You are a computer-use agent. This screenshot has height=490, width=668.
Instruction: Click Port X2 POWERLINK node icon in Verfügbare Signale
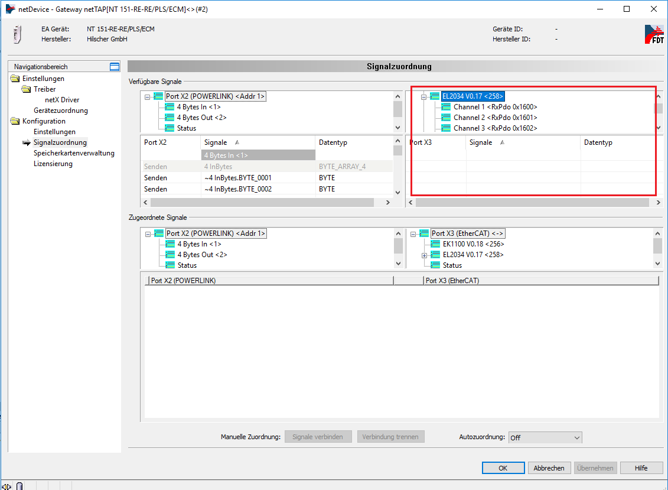(x=158, y=96)
